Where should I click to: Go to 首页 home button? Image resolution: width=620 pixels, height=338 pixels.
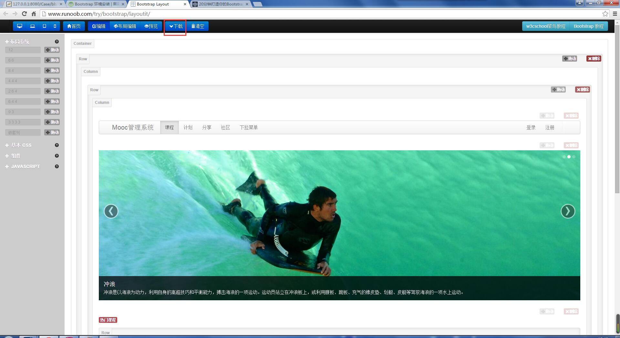click(x=74, y=26)
